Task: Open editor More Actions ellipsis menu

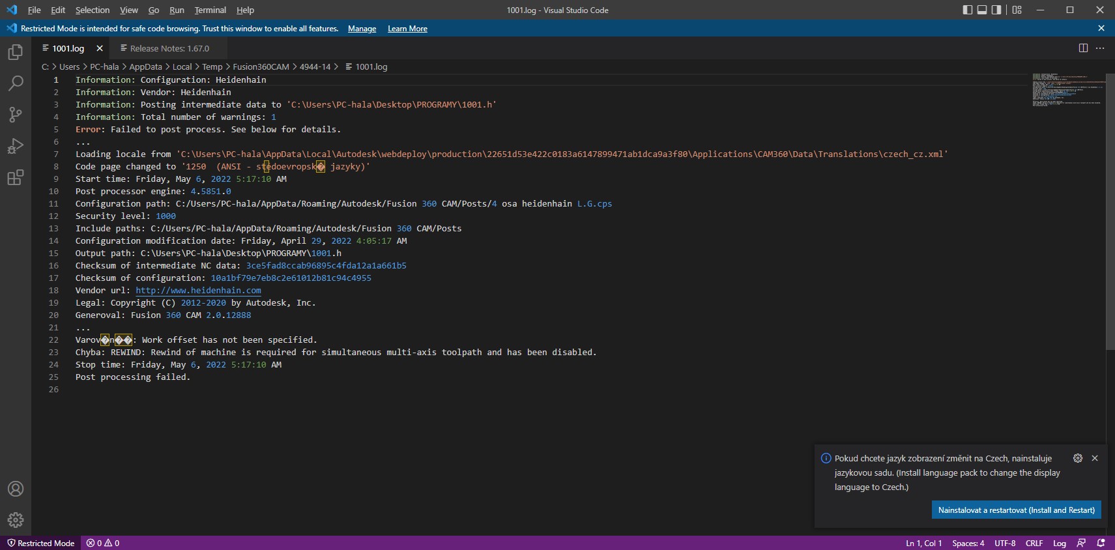Action: pos(1100,48)
